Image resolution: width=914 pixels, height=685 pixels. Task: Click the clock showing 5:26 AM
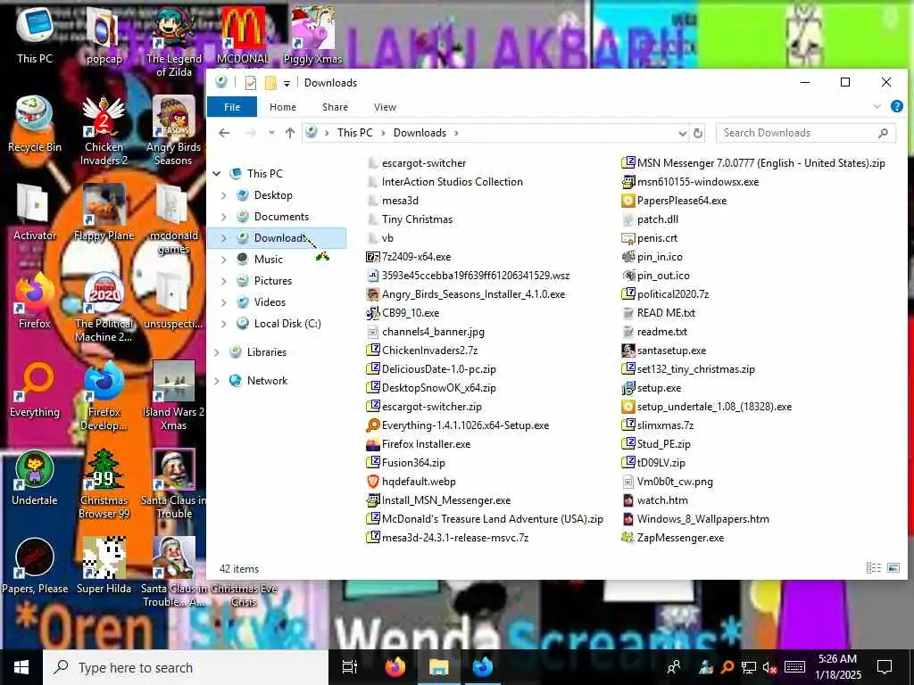click(x=837, y=667)
